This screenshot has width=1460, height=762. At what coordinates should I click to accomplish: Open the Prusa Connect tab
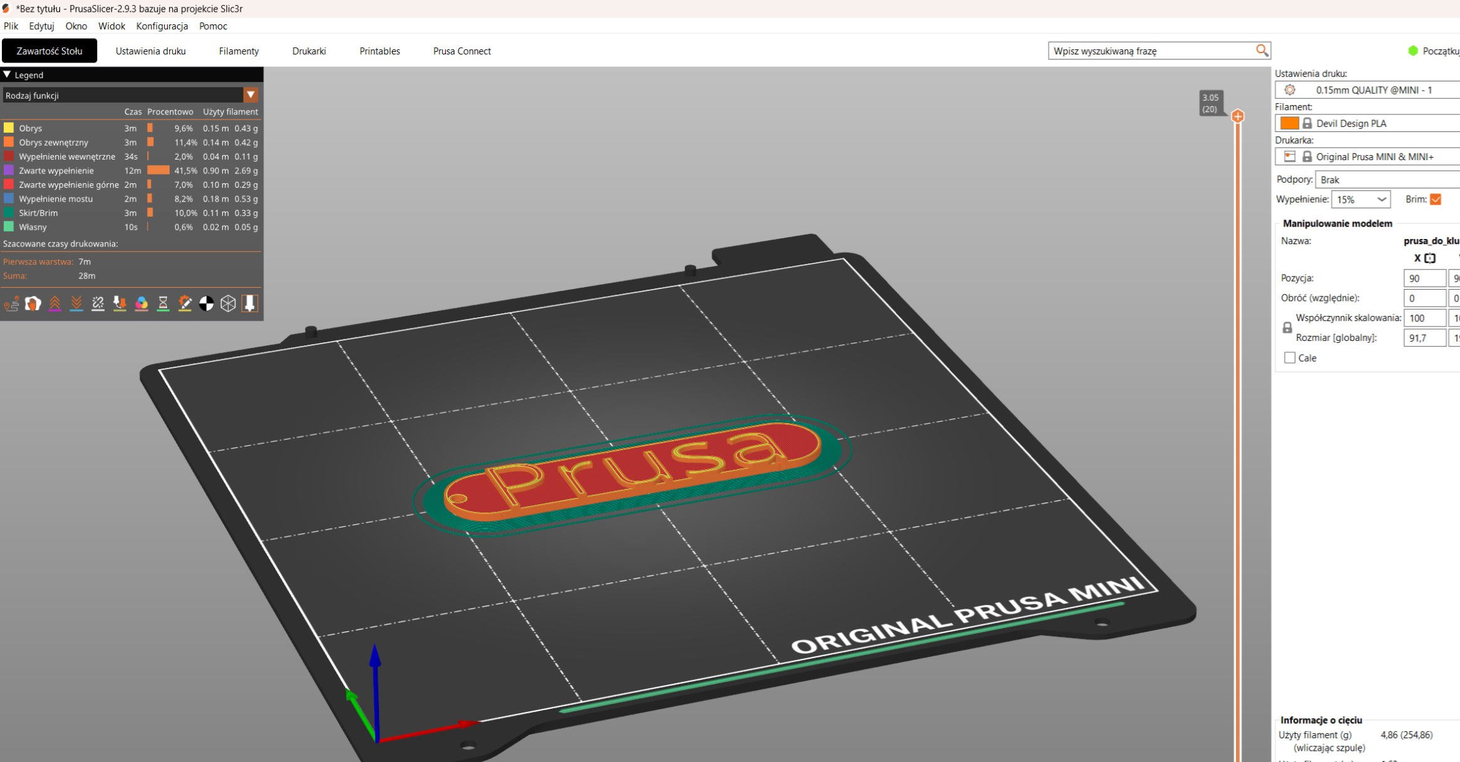[x=462, y=51]
